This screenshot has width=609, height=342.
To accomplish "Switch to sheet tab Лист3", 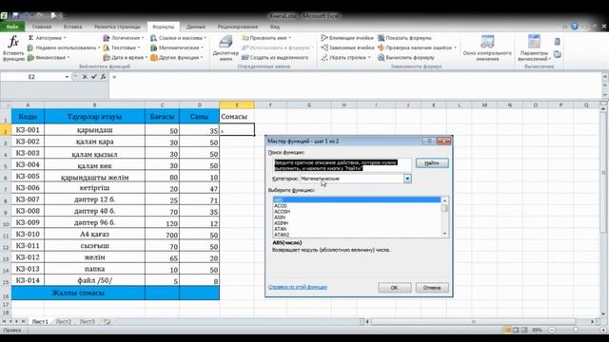I will click(87, 322).
